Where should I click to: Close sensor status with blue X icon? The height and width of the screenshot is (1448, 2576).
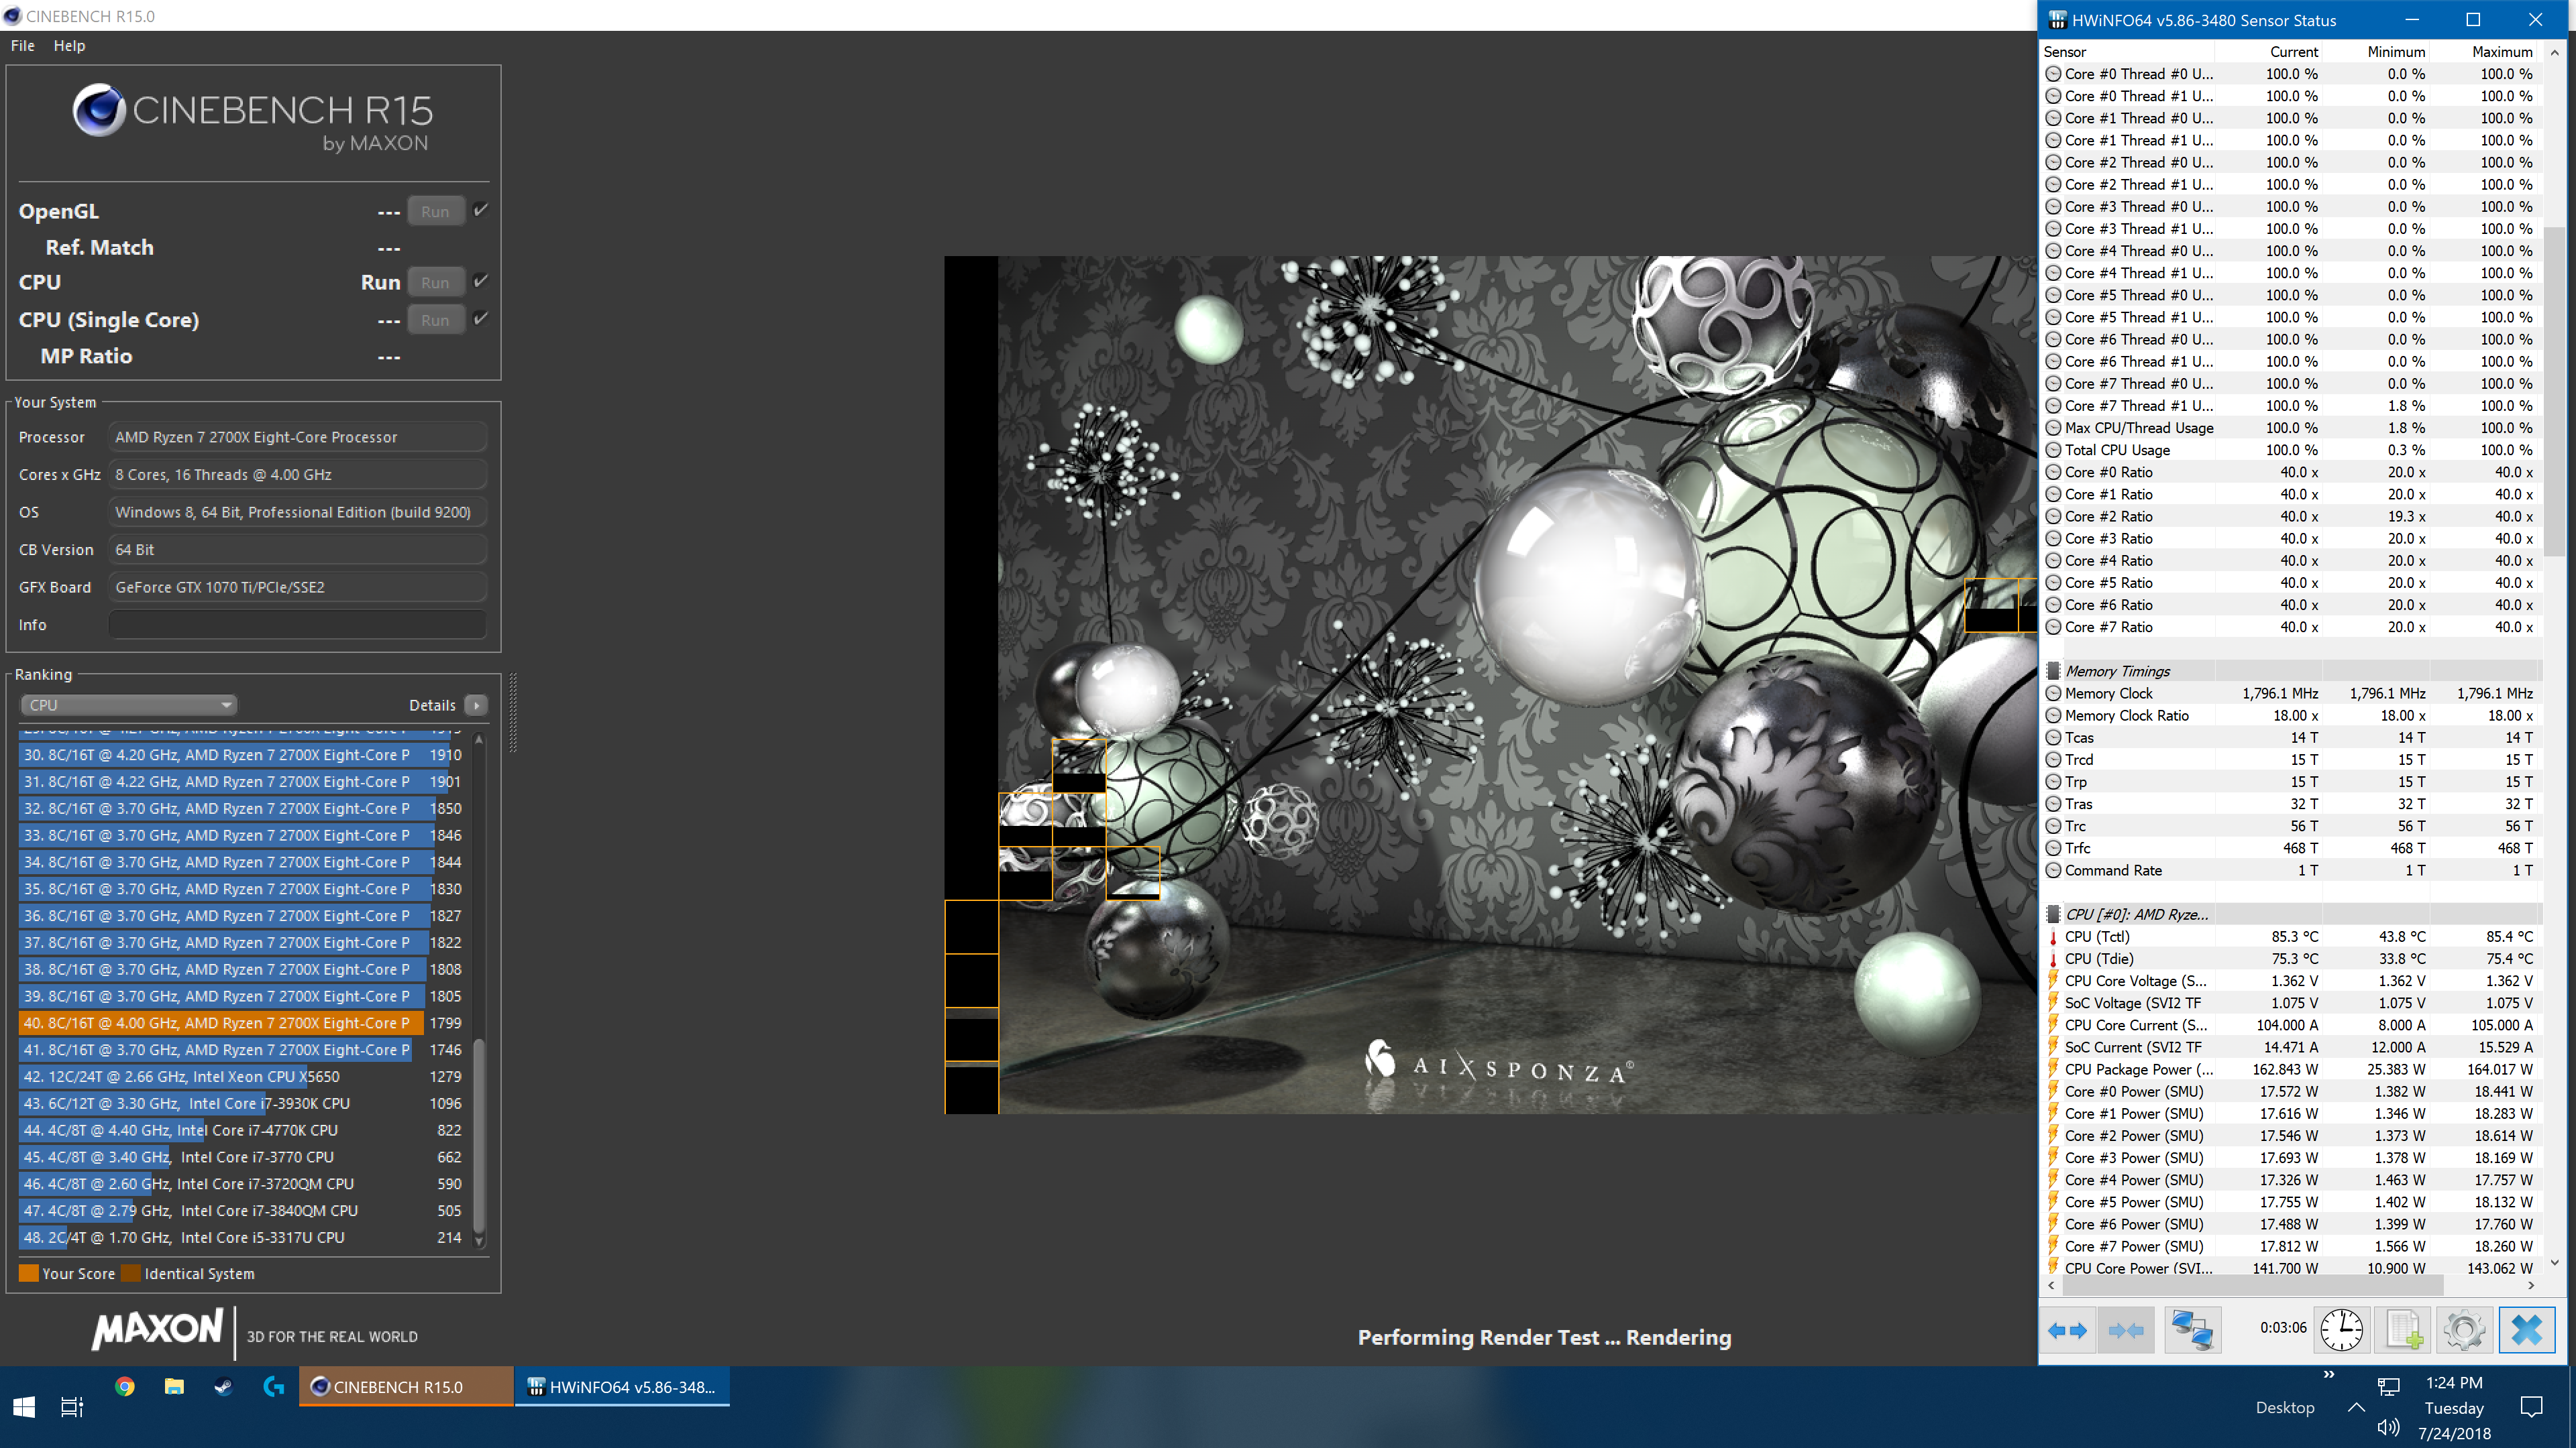pos(2527,1330)
